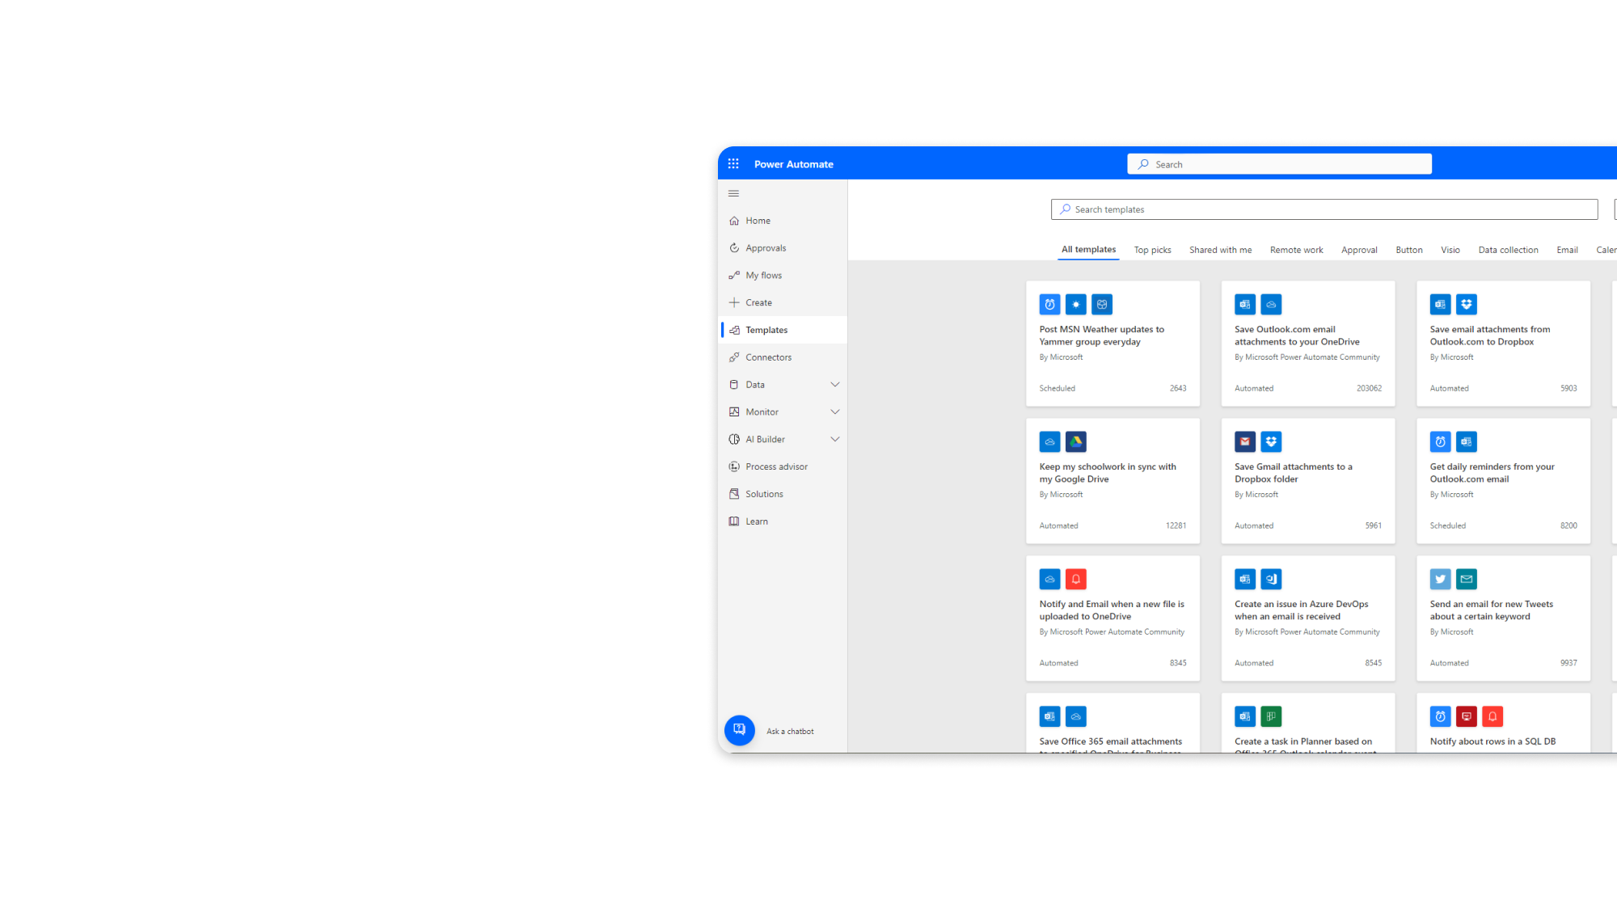1617x899 pixels.
Task: Expand the Data section chevron
Action: pyautogui.click(x=835, y=385)
